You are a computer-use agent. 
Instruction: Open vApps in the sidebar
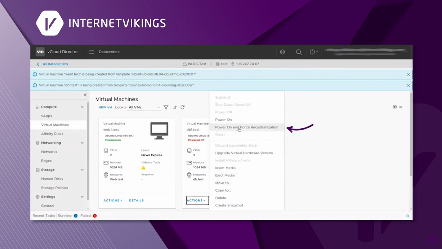[46, 116]
